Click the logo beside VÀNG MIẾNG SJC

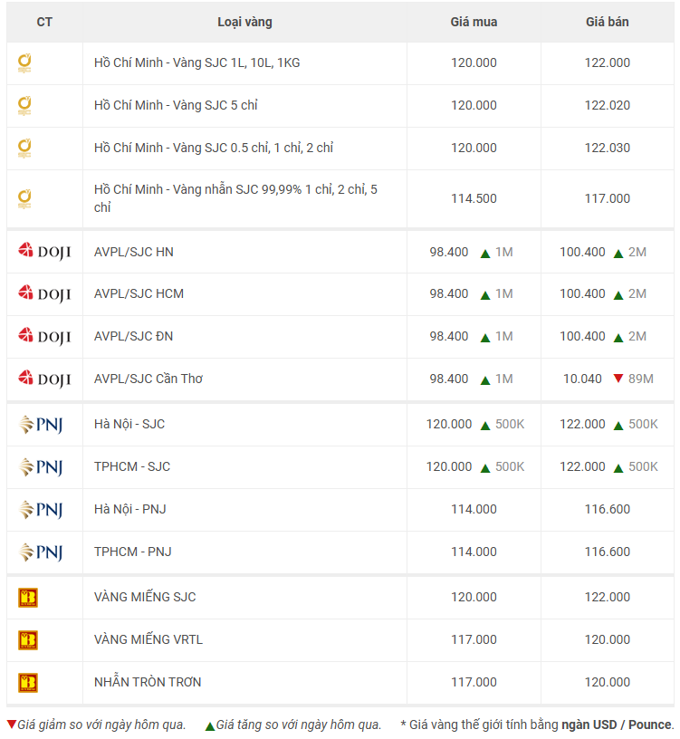[x=28, y=598]
